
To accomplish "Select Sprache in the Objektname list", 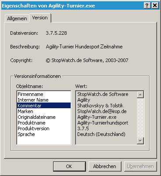I will 44,134.
